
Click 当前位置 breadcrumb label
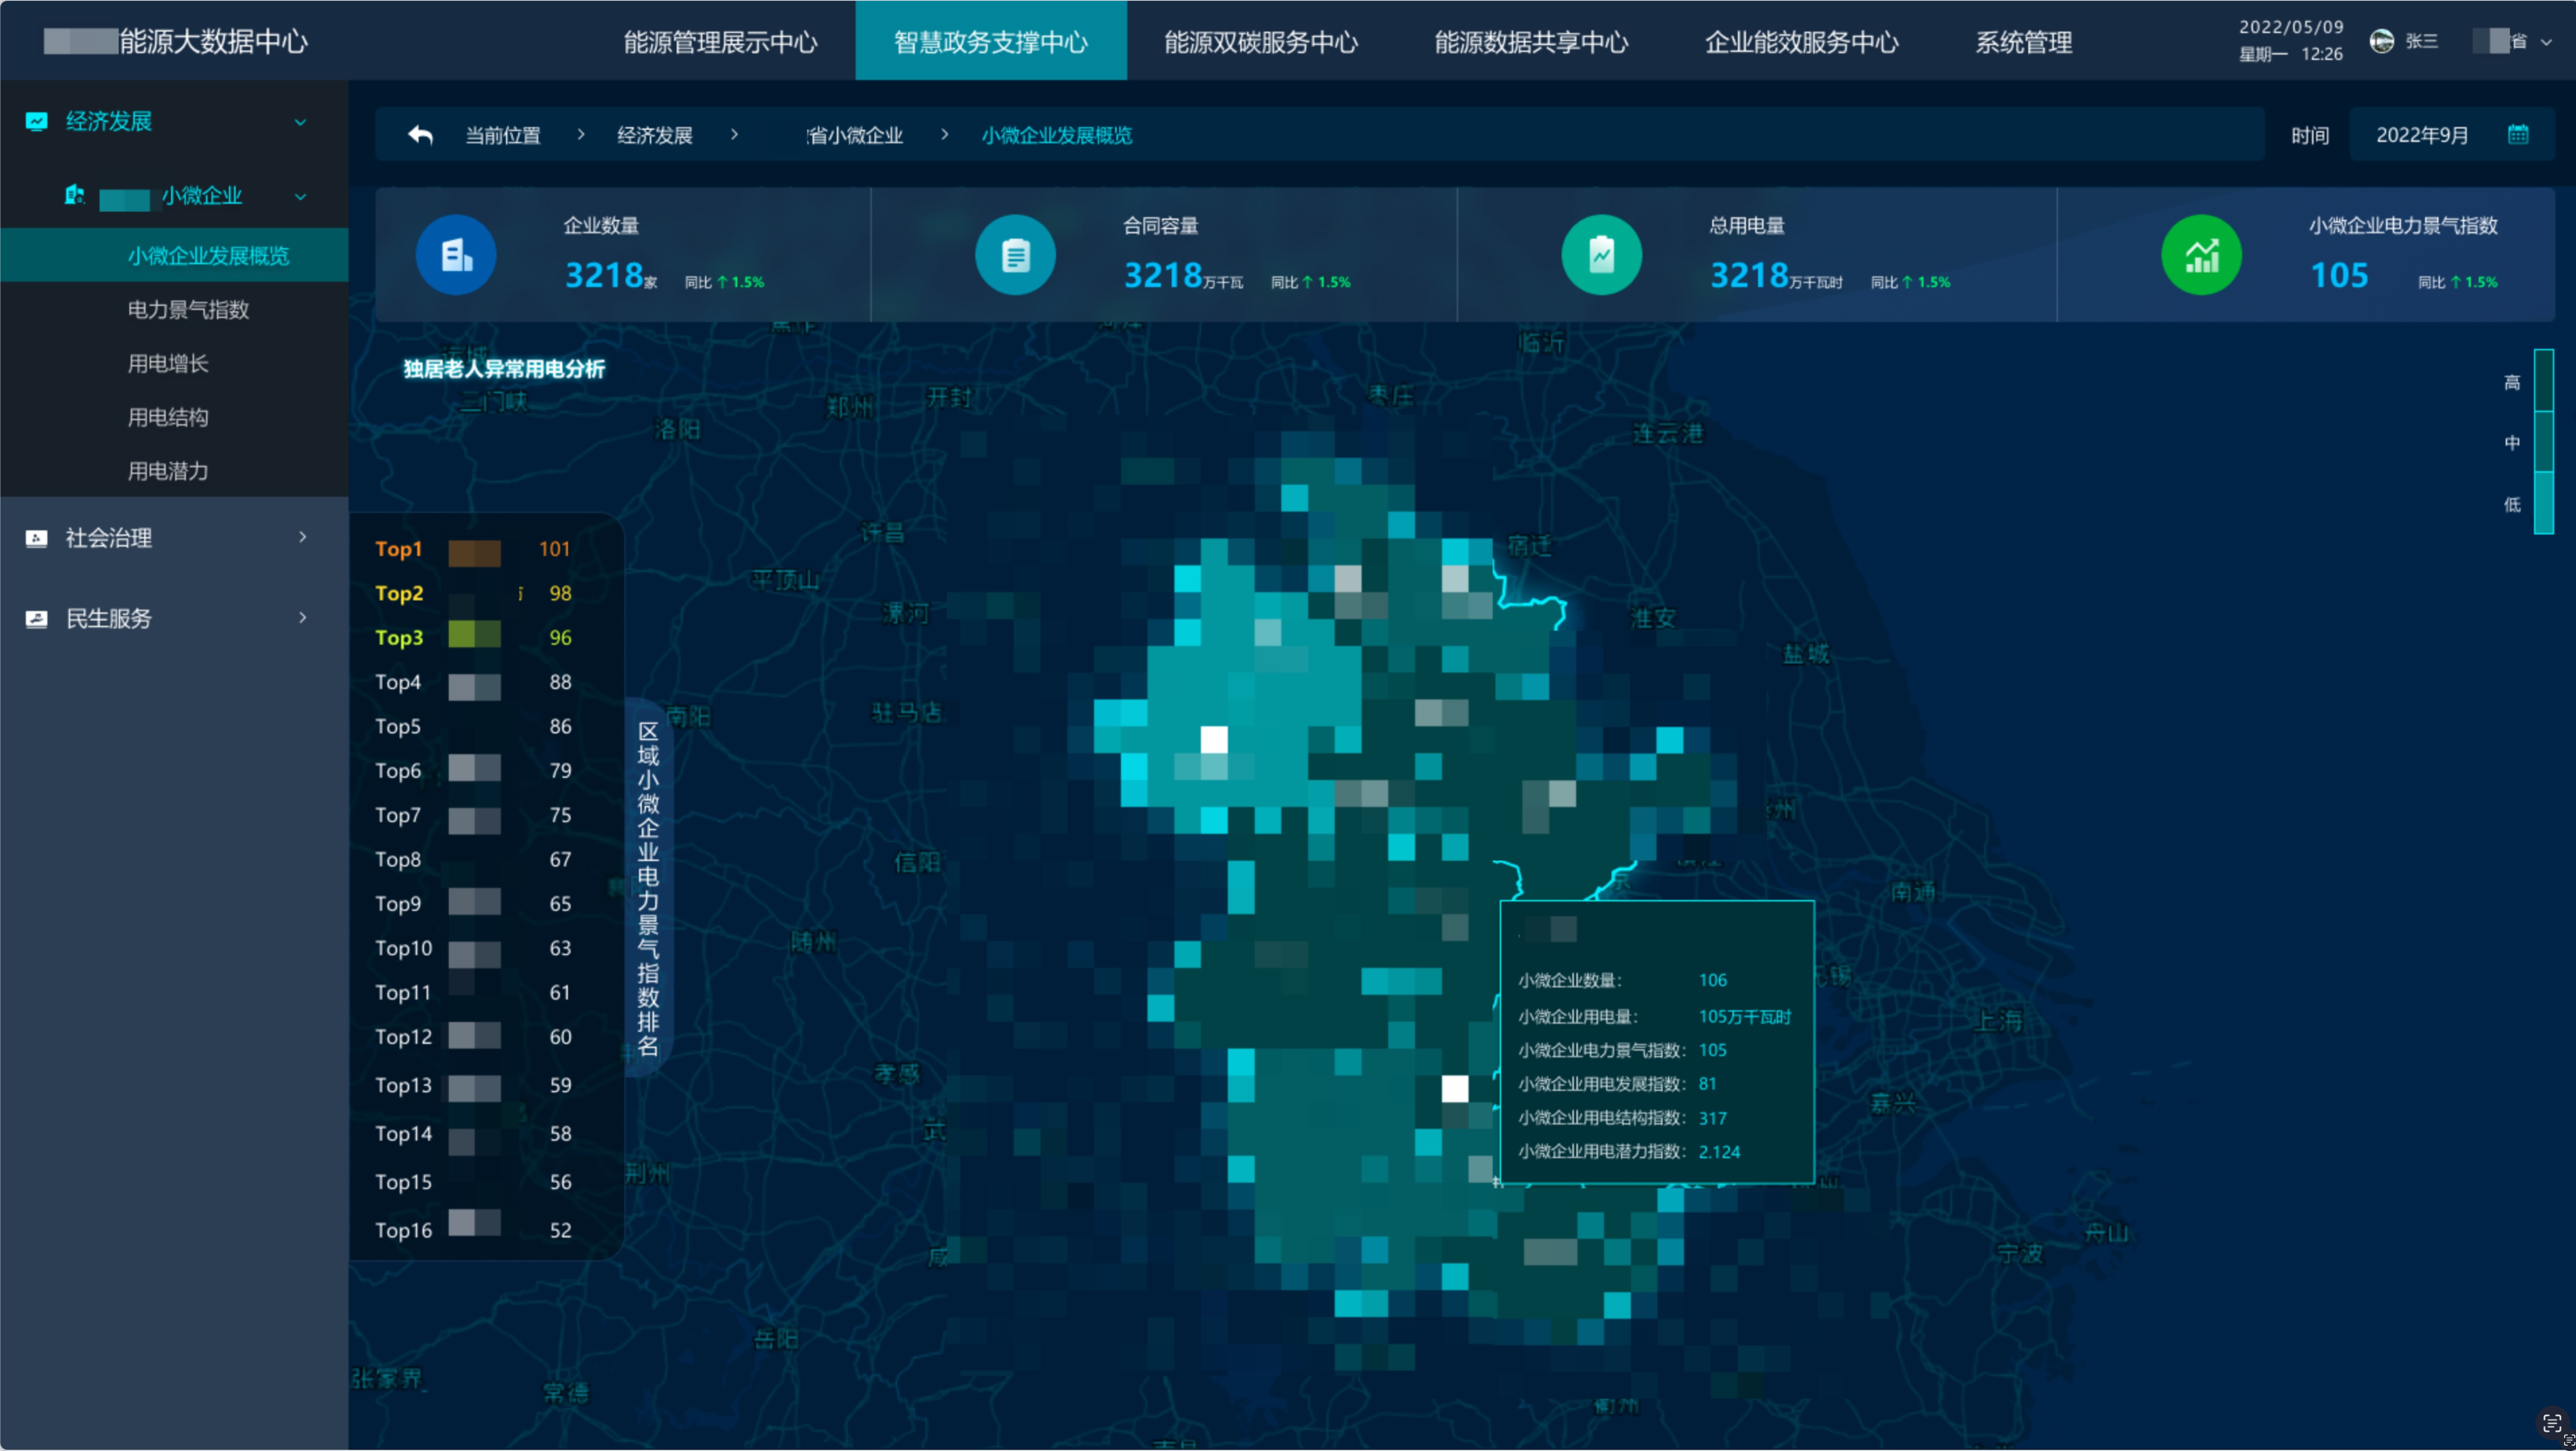(x=503, y=135)
